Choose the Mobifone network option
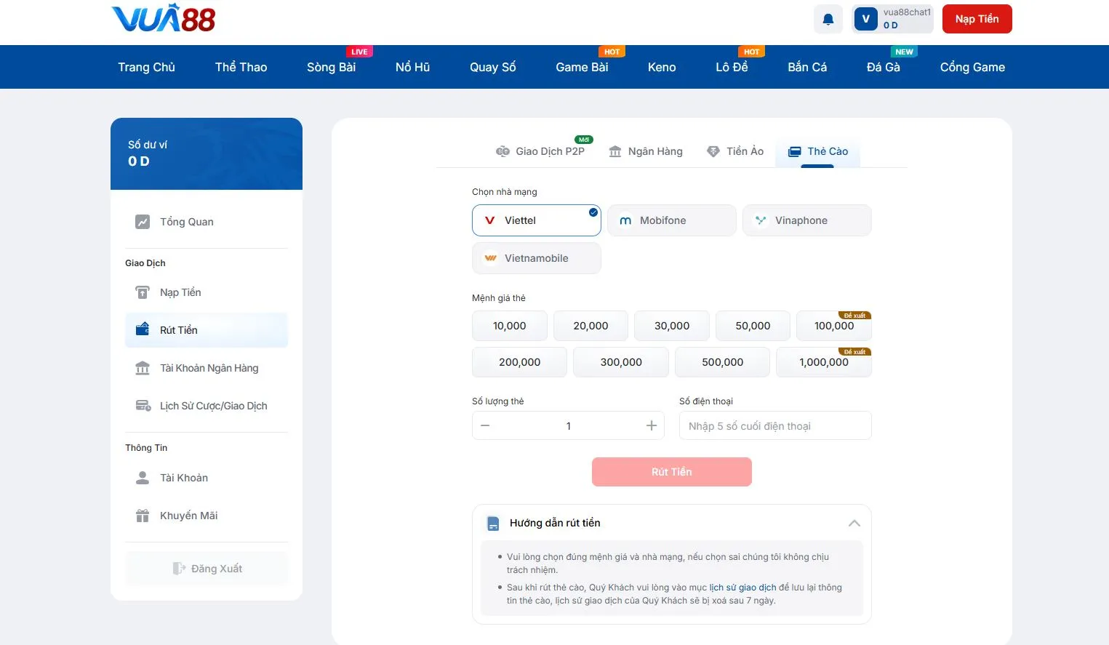The image size is (1109, 645). tap(671, 220)
